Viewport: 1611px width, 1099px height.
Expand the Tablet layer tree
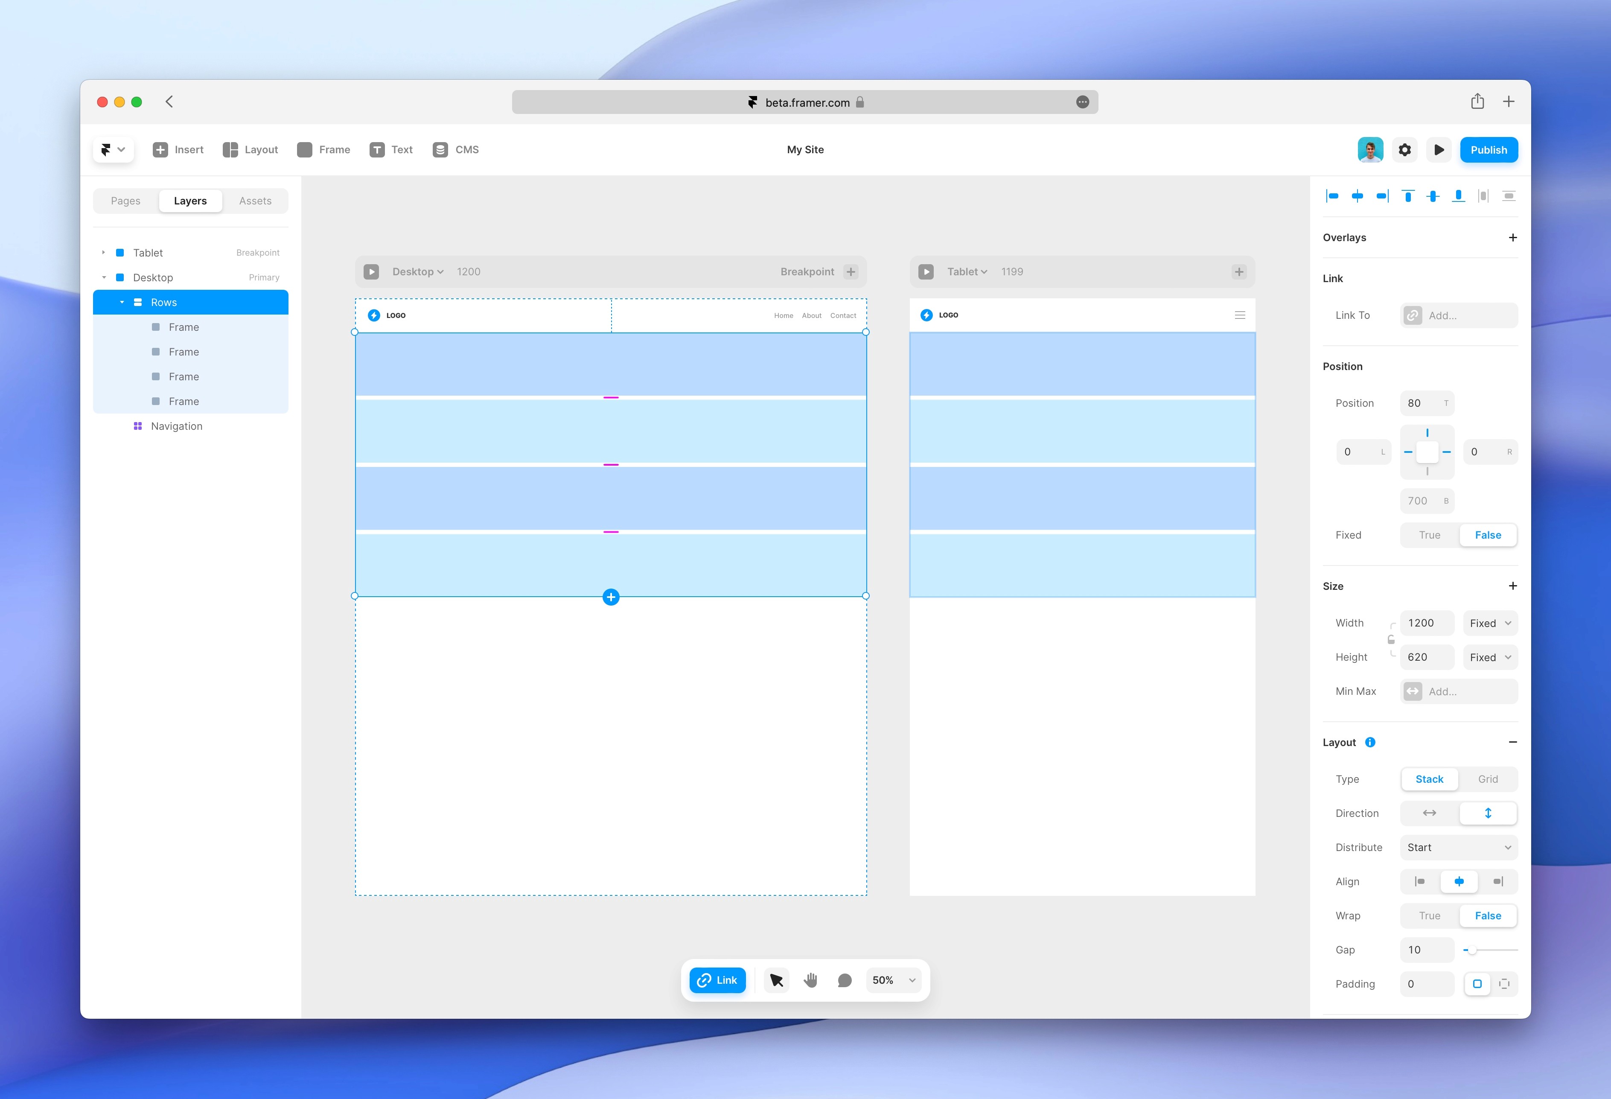pos(103,252)
